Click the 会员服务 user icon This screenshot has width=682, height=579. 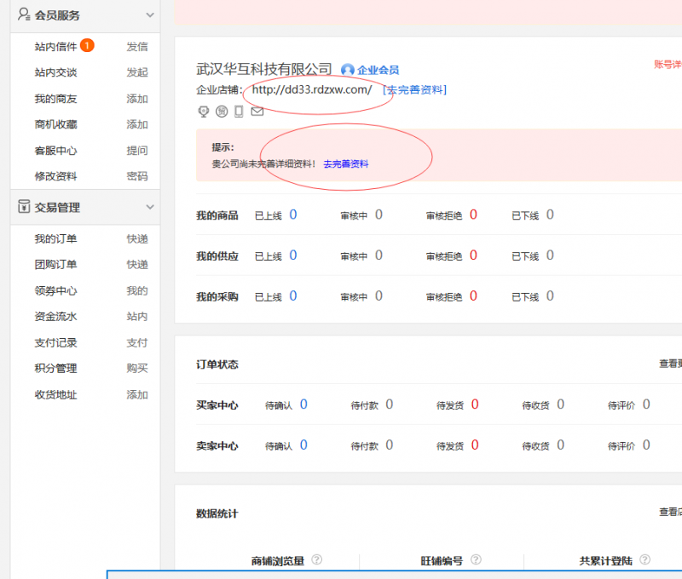[24, 14]
